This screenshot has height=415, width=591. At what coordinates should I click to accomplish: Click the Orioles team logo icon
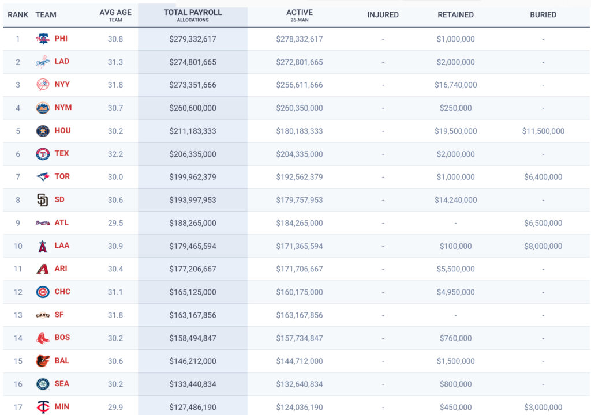tap(43, 361)
